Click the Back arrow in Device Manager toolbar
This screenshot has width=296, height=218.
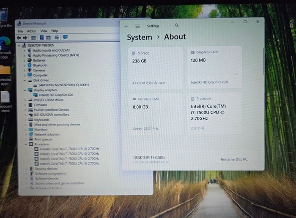coord(19,38)
